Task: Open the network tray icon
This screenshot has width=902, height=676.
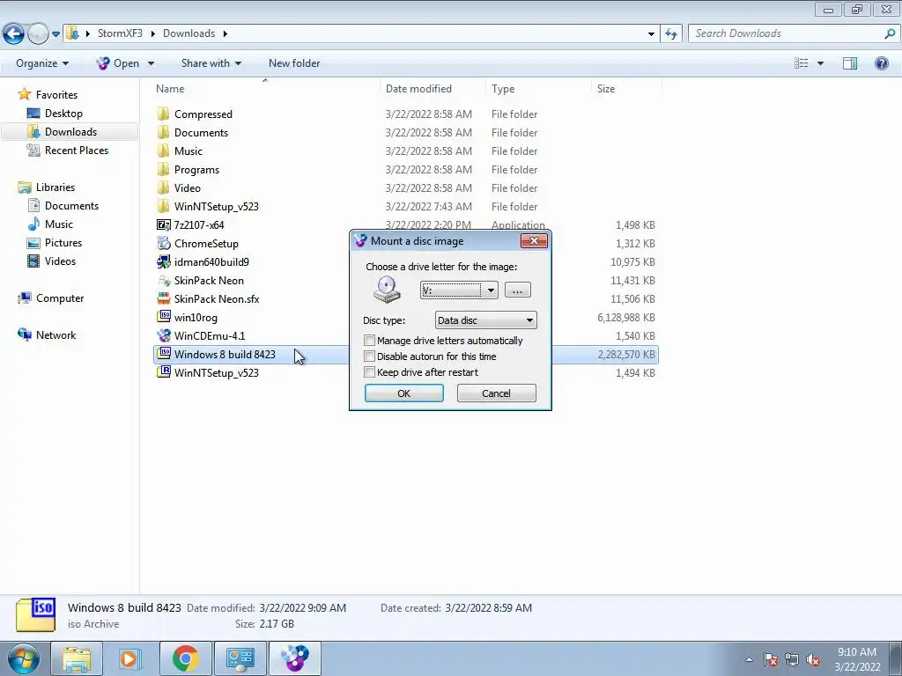Action: (x=792, y=660)
